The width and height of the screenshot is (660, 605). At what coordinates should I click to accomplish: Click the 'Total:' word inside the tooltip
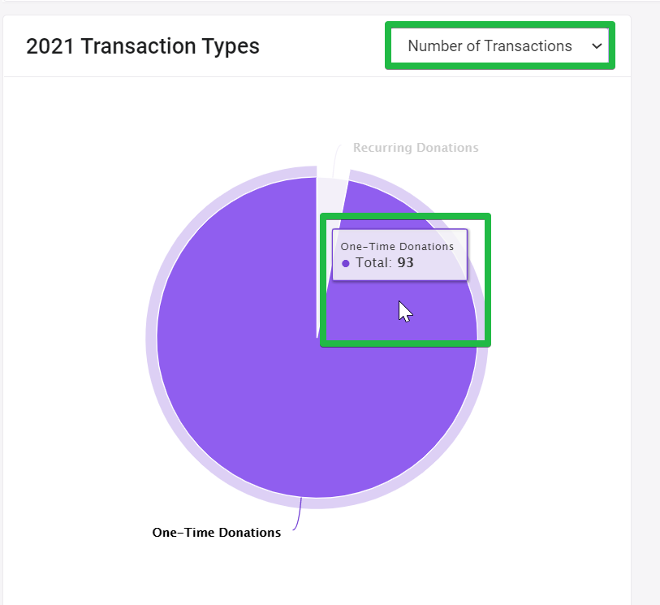coord(373,263)
